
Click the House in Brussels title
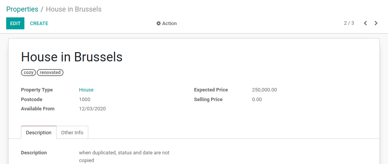(72, 57)
